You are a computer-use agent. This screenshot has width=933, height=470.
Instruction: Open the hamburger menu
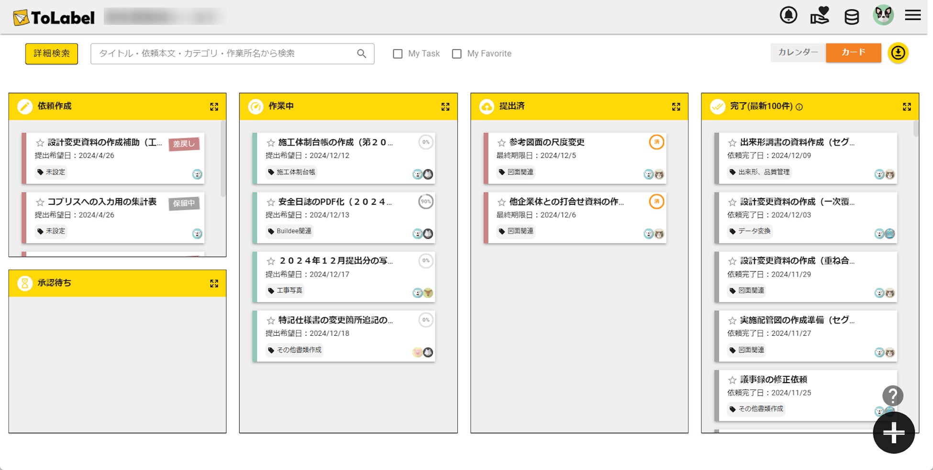(913, 15)
